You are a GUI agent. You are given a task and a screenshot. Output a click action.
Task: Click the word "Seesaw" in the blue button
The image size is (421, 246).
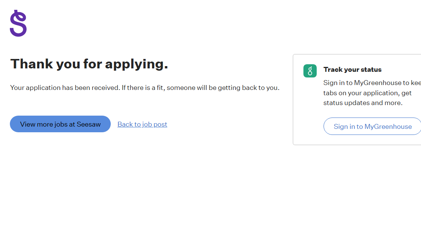89,124
